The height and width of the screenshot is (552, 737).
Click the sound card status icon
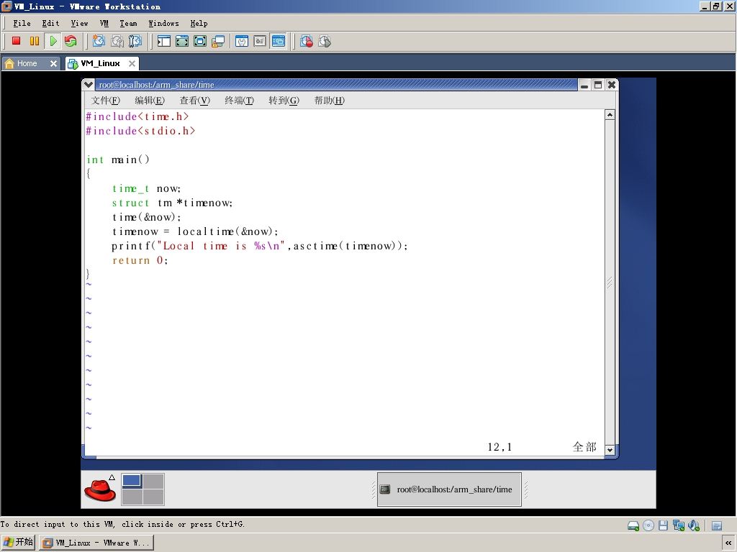tap(694, 525)
